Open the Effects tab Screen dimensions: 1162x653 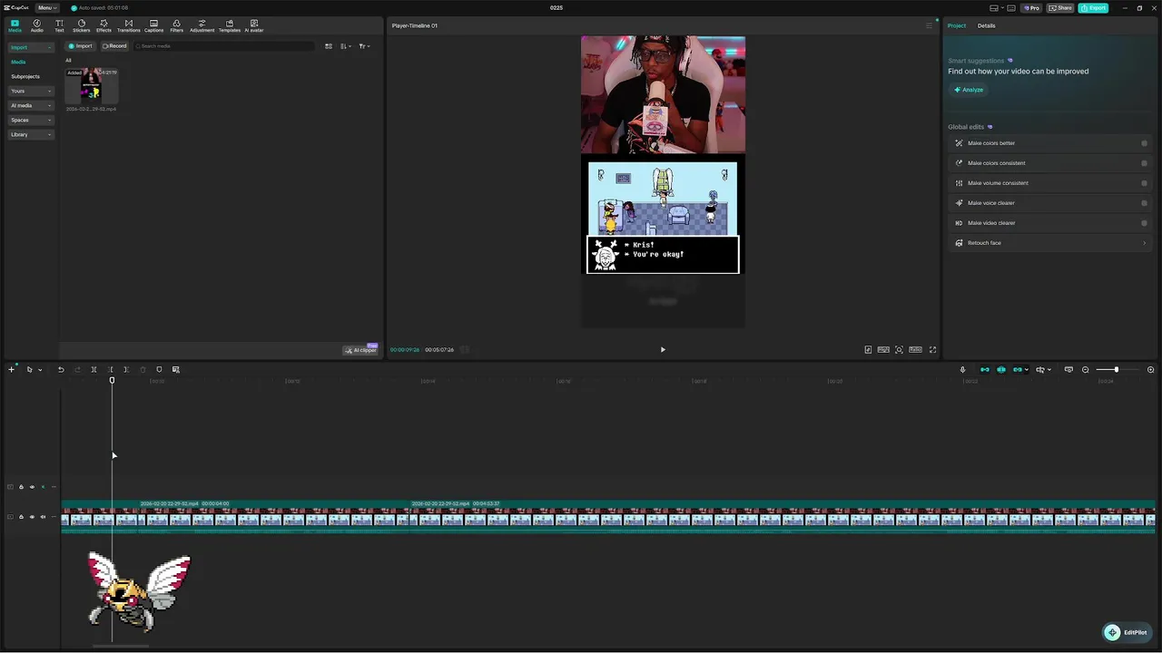(103, 25)
